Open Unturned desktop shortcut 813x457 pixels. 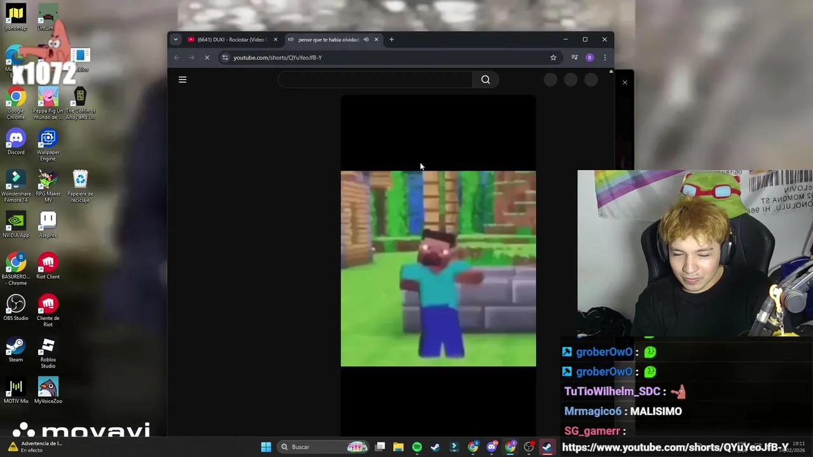coord(48,17)
